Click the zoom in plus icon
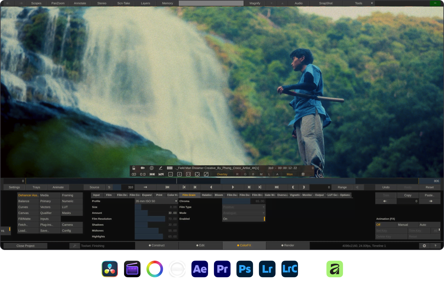This screenshot has height=282, width=444. click(179, 174)
